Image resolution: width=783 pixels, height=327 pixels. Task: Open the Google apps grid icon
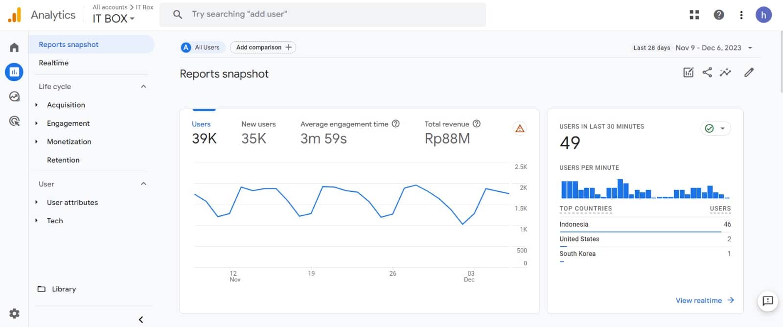(694, 15)
